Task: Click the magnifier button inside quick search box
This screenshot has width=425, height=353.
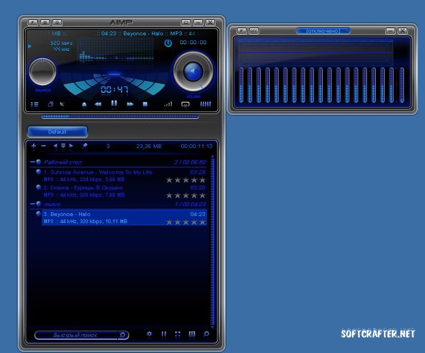Action: tap(123, 335)
